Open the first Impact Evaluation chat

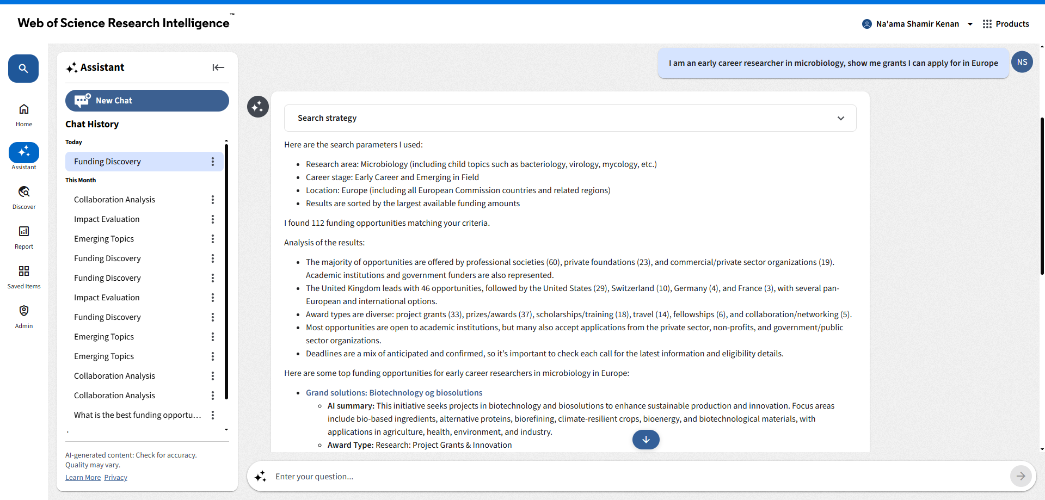tap(107, 219)
